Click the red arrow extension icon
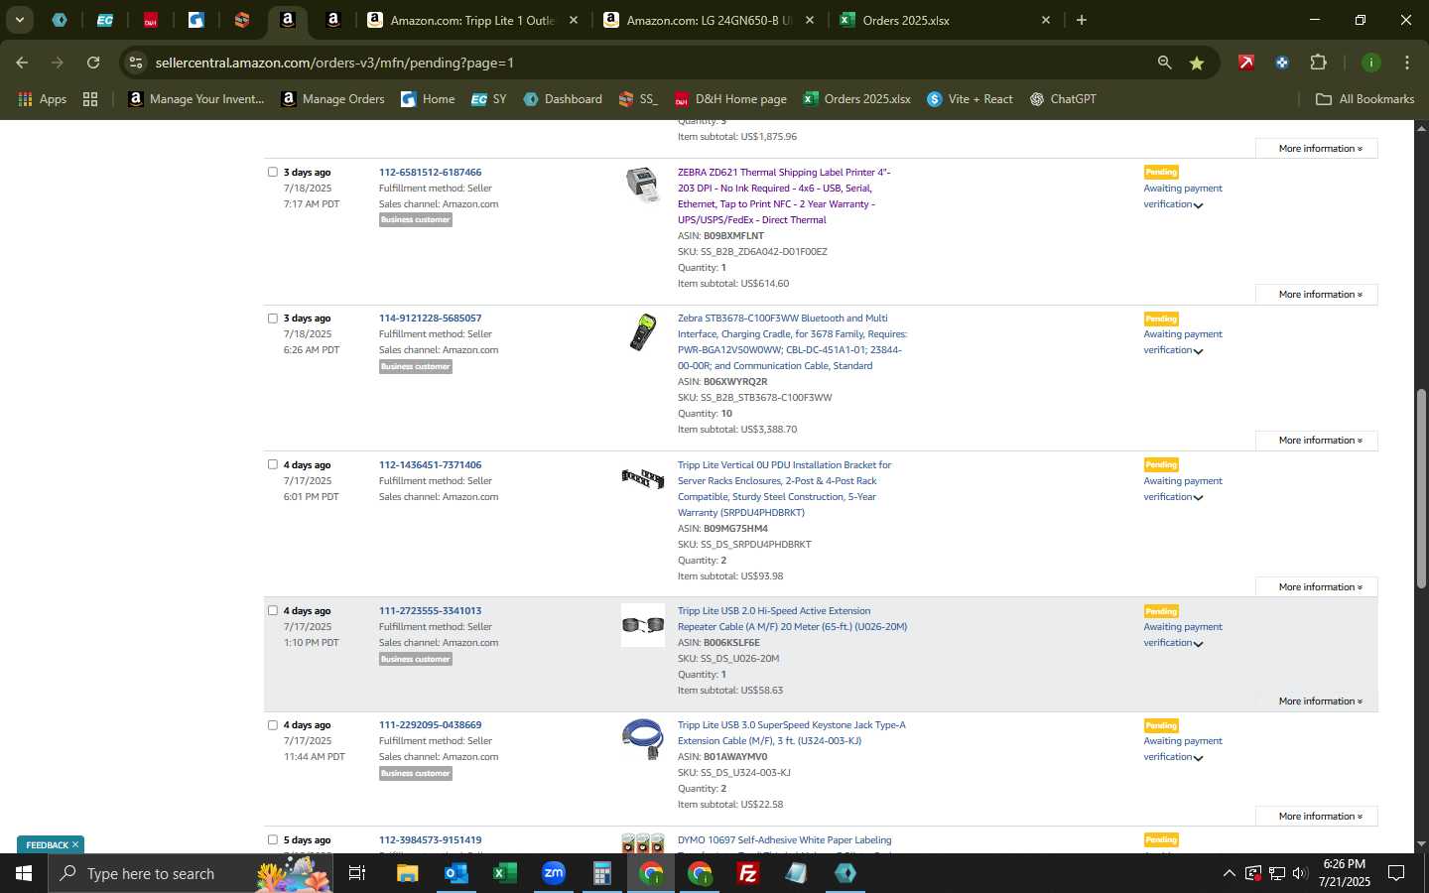Viewport: 1429px width, 893px height. pyautogui.click(x=1246, y=63)
